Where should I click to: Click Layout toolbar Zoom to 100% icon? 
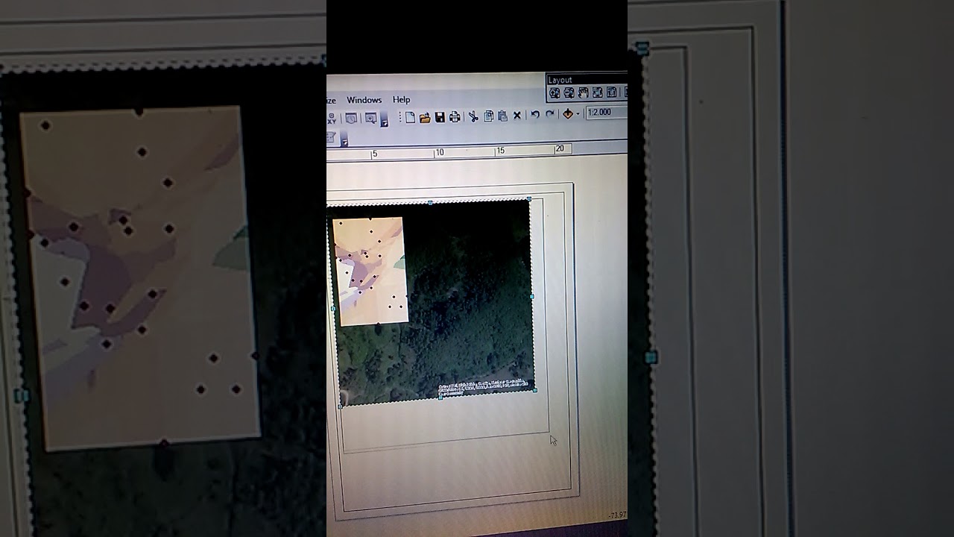[x=611, y=93]
